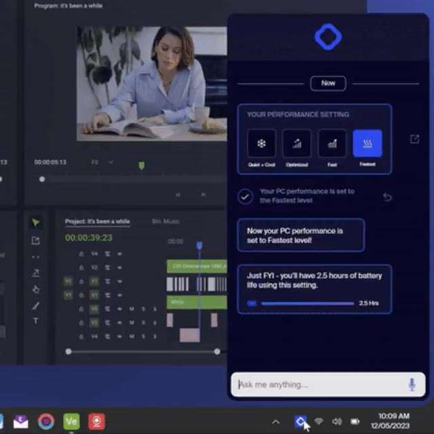Select the Razor tool
The height and width of the screenshot is (434, 434).
tap(36, 273)
